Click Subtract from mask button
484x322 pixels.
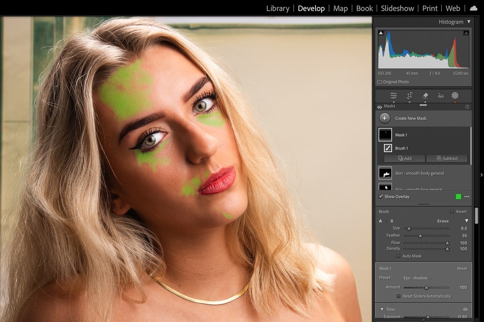447,158
